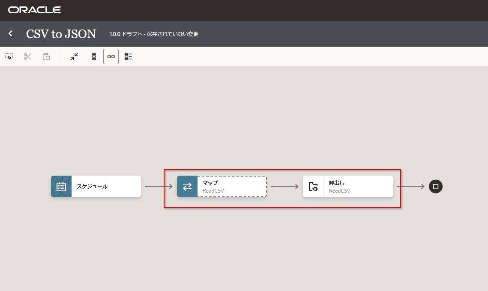Viewport: 488px width, 291px height.
Task: Click the blue map arrows icon
Action: pyautogui.click(x=187, y=187)
